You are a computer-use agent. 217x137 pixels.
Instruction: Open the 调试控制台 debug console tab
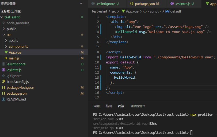(138, 106)
